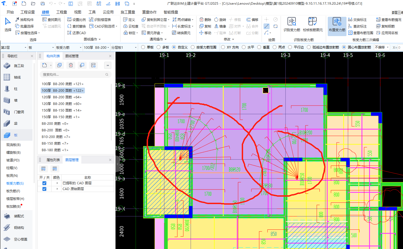Select 水平 radio option

point(248,47)
